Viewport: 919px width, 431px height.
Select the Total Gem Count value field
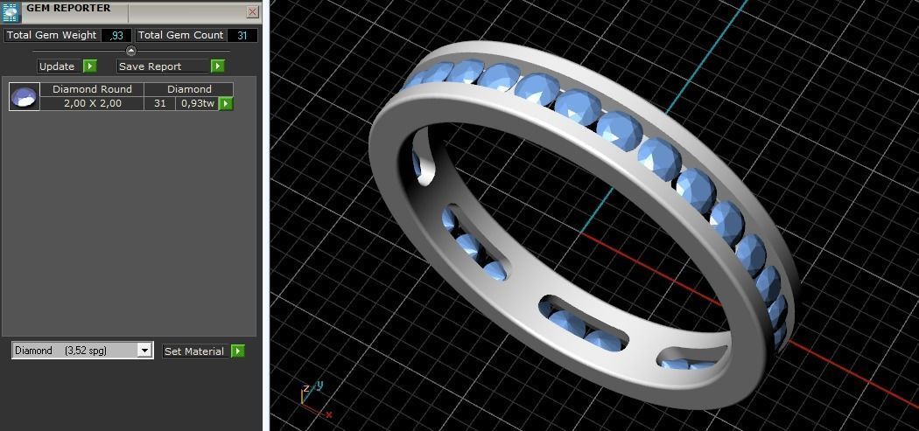pyautogui.click(x=242, y=35)
